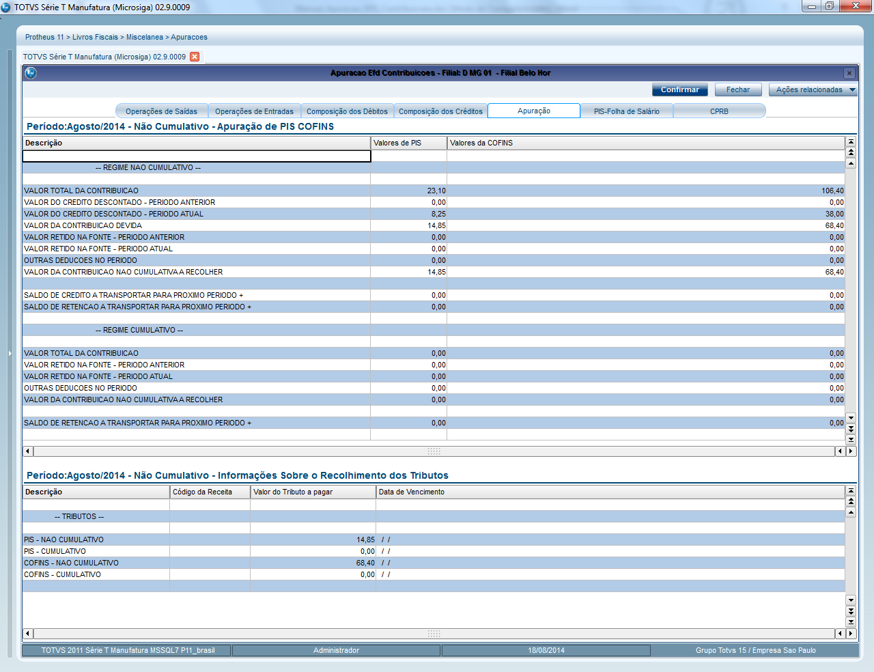Jump to first row in Apuração grid
874x672 pixels.
point(851,141)
